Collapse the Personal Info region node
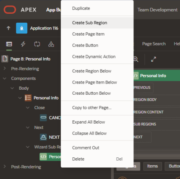Screen dimensions: 180x179 click(20, 98)
